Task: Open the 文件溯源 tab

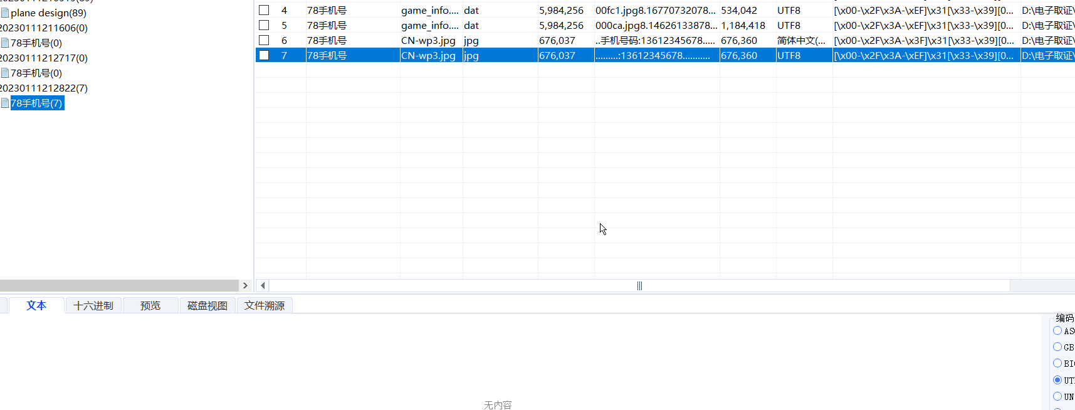Action: (x=265, y=305)
